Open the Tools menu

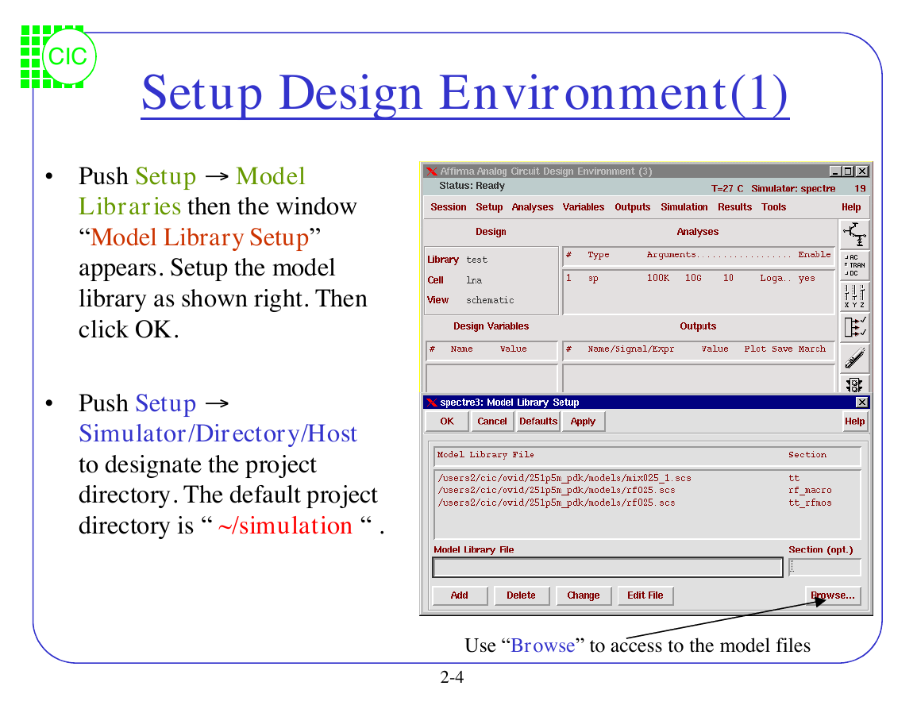[774, 207]
